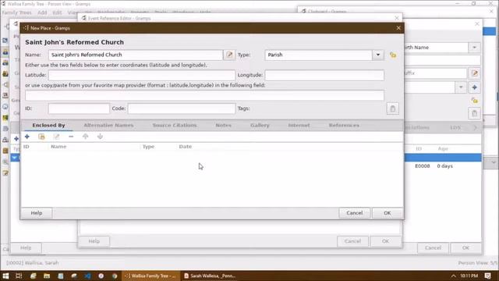
Task: Open the Windows Start menu
Action: tap(5, 276)
